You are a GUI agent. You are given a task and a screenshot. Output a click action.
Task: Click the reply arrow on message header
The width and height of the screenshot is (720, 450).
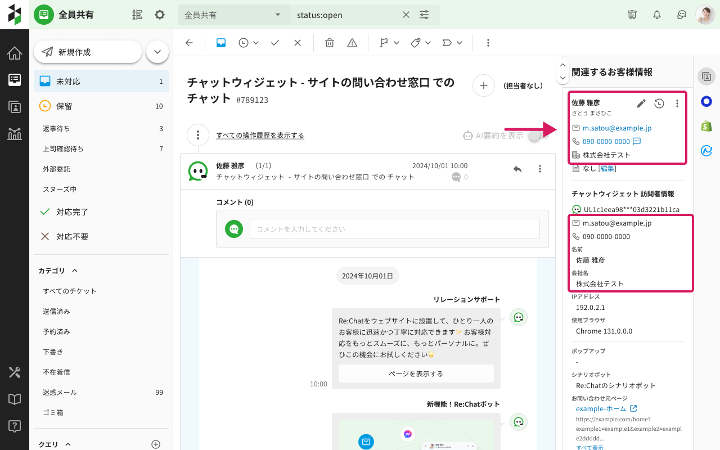point(517,169)
